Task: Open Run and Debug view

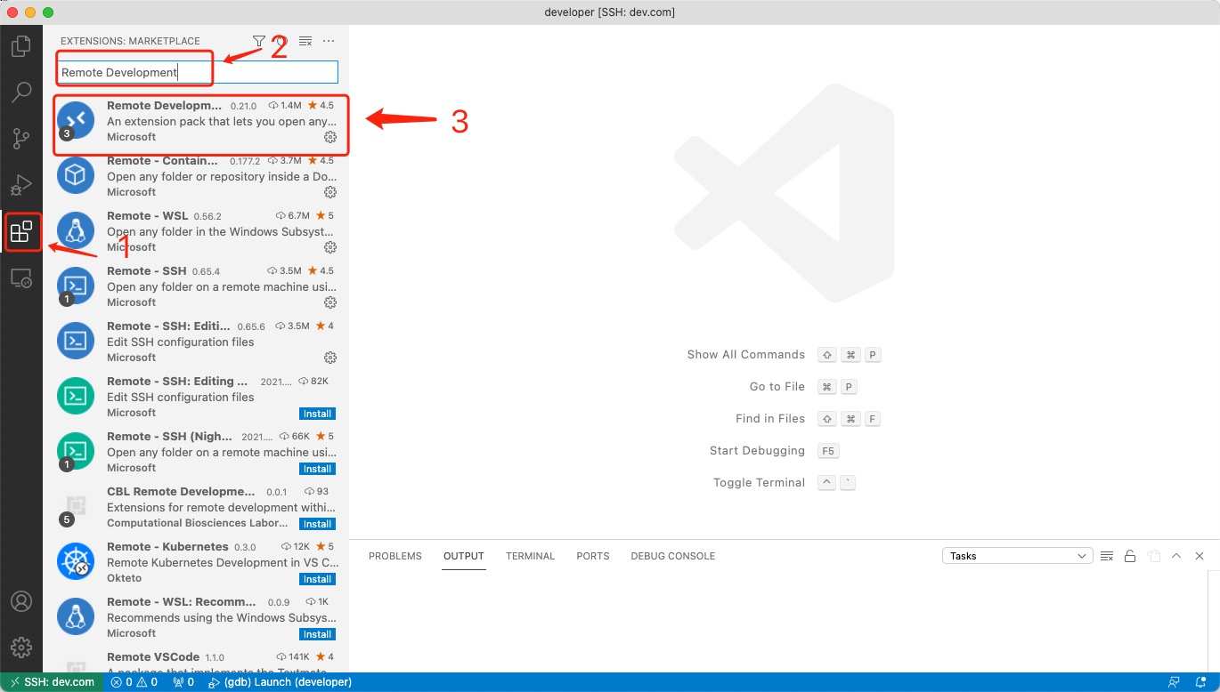Action: click(20, 185)
